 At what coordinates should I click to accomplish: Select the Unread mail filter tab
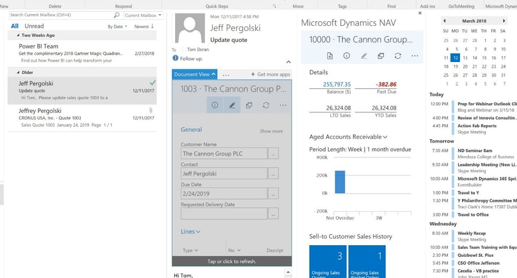click(x=34, y=26)
